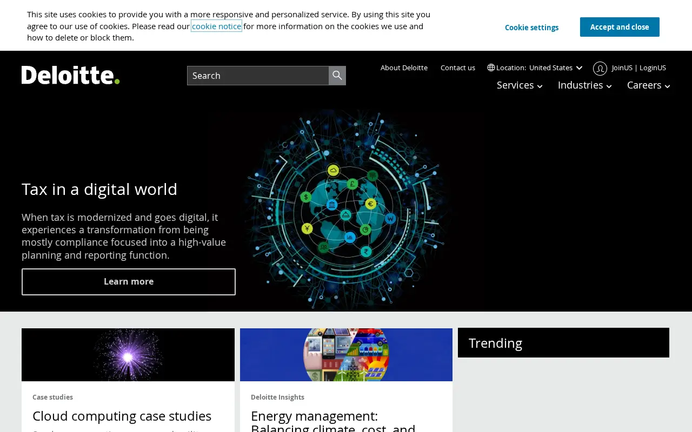Screen dimensions: 692x432
Task: Click the user profile icon
Action: click(600, 68)
